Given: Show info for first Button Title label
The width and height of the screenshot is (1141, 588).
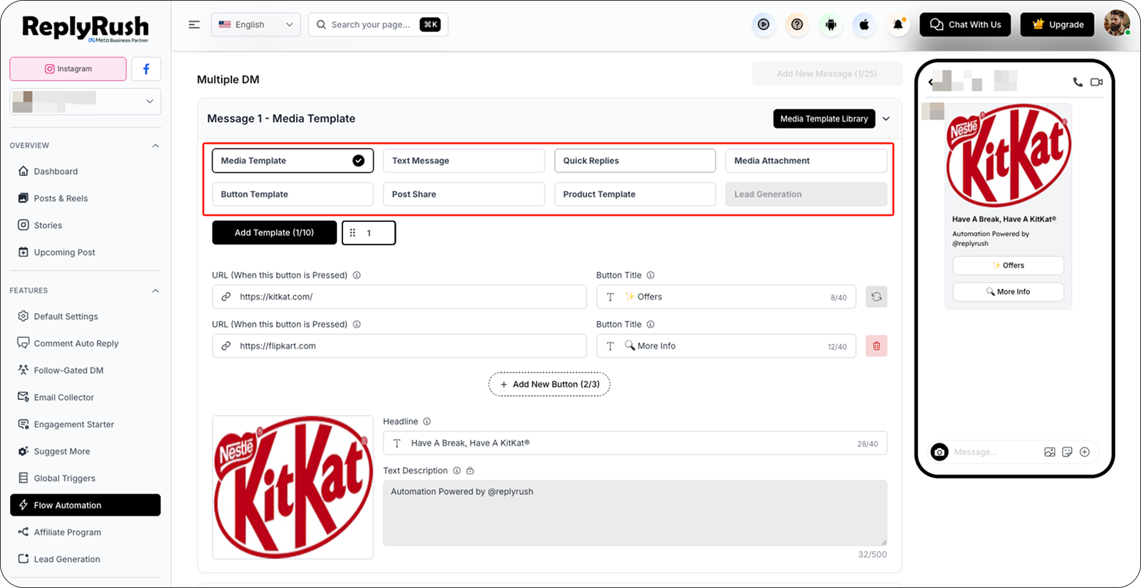Looking at the screenshot, I should [651, 275].
